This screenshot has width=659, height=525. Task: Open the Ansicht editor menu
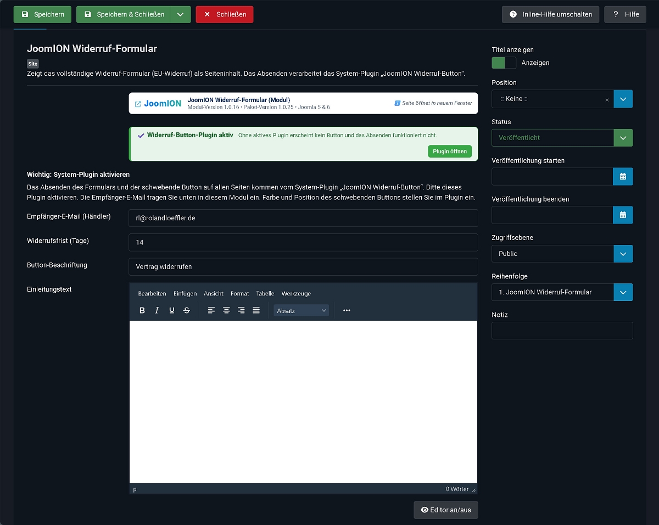click(214, 294)
